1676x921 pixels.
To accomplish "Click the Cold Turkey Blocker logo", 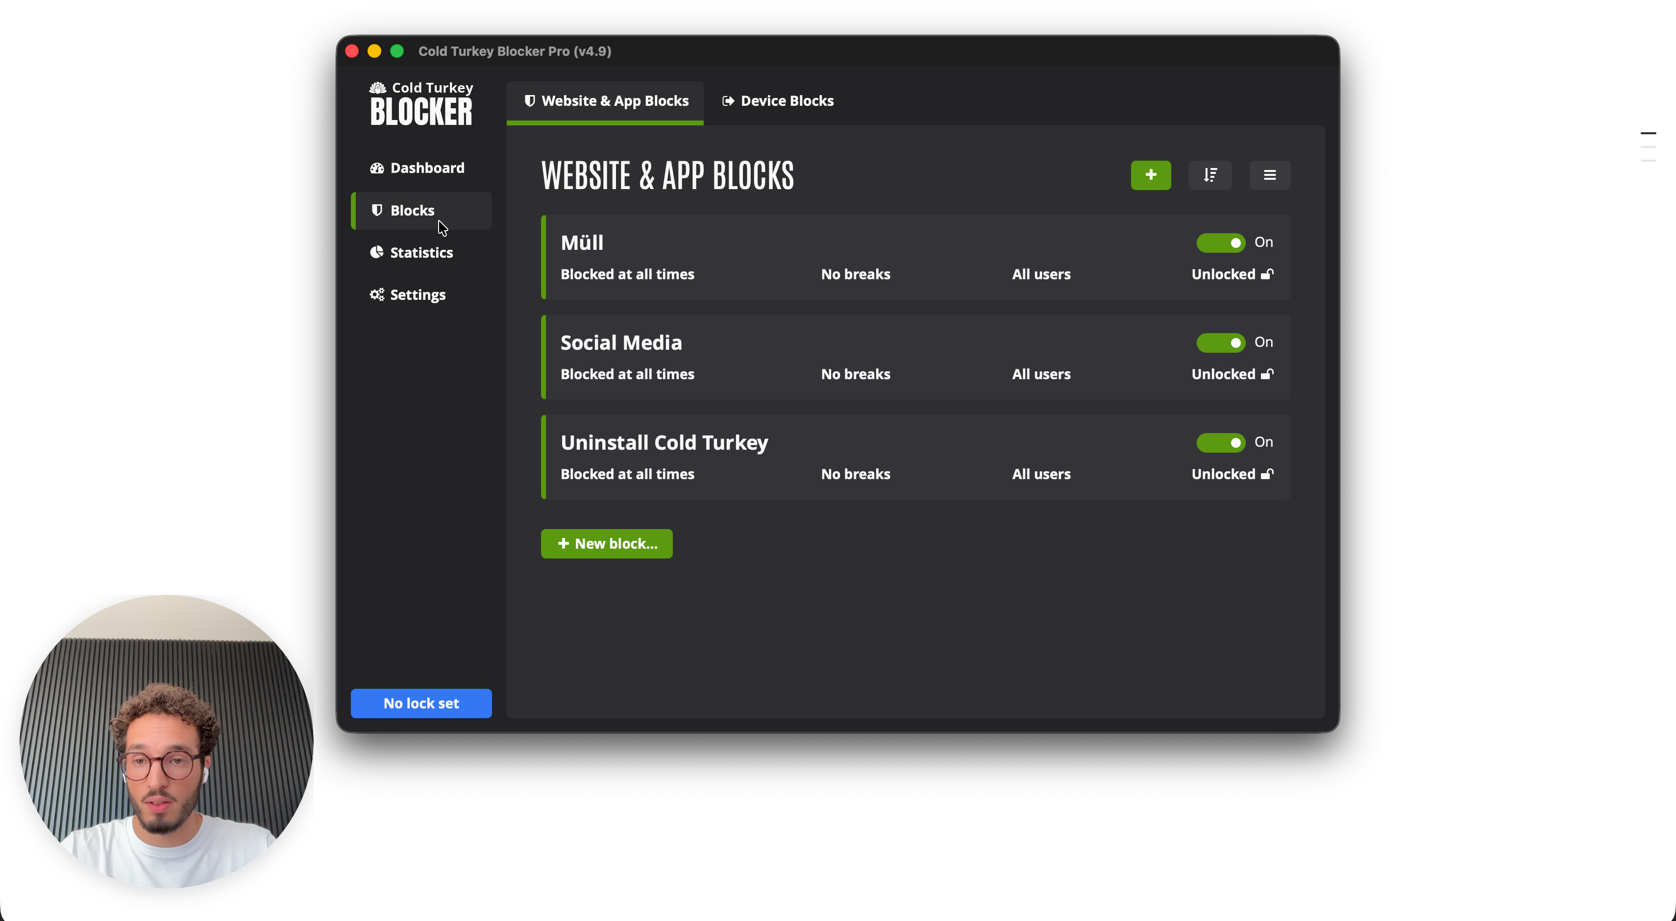I will tap(421, 103).
